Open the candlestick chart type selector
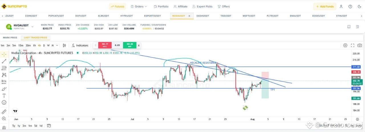 pos(64,45)
